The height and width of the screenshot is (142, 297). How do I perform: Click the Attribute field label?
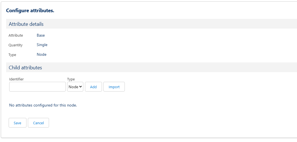point(16,35)
